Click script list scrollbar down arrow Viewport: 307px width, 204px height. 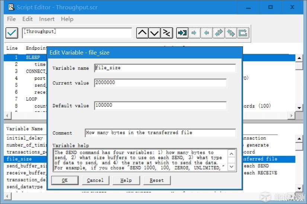[x=299, y=108]
